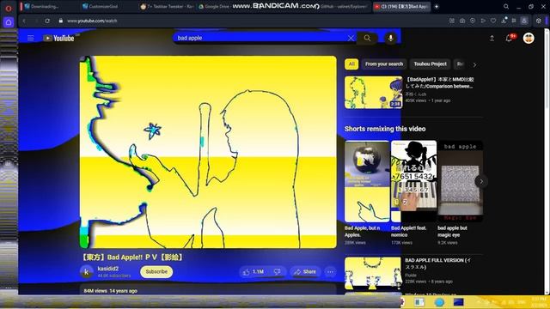Screen dimensions: 550x309
Task: Click the YouTube search magnifier button
Action: pyautogui.click(x=367, y=38)
